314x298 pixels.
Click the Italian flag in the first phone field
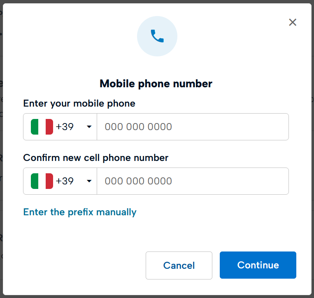(42, 127)
